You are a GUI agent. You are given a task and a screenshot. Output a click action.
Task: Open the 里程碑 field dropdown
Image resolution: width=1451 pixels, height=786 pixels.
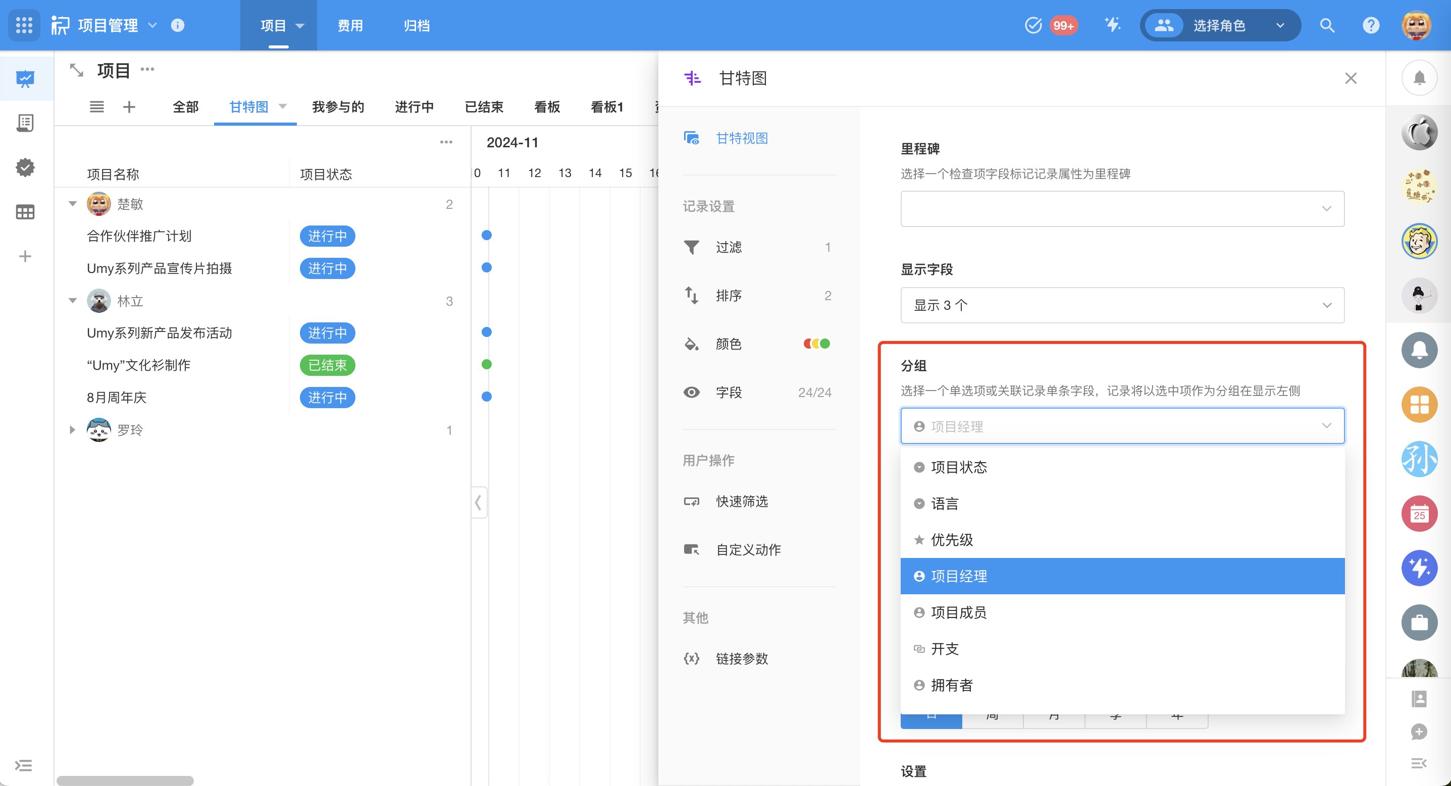1122,208
